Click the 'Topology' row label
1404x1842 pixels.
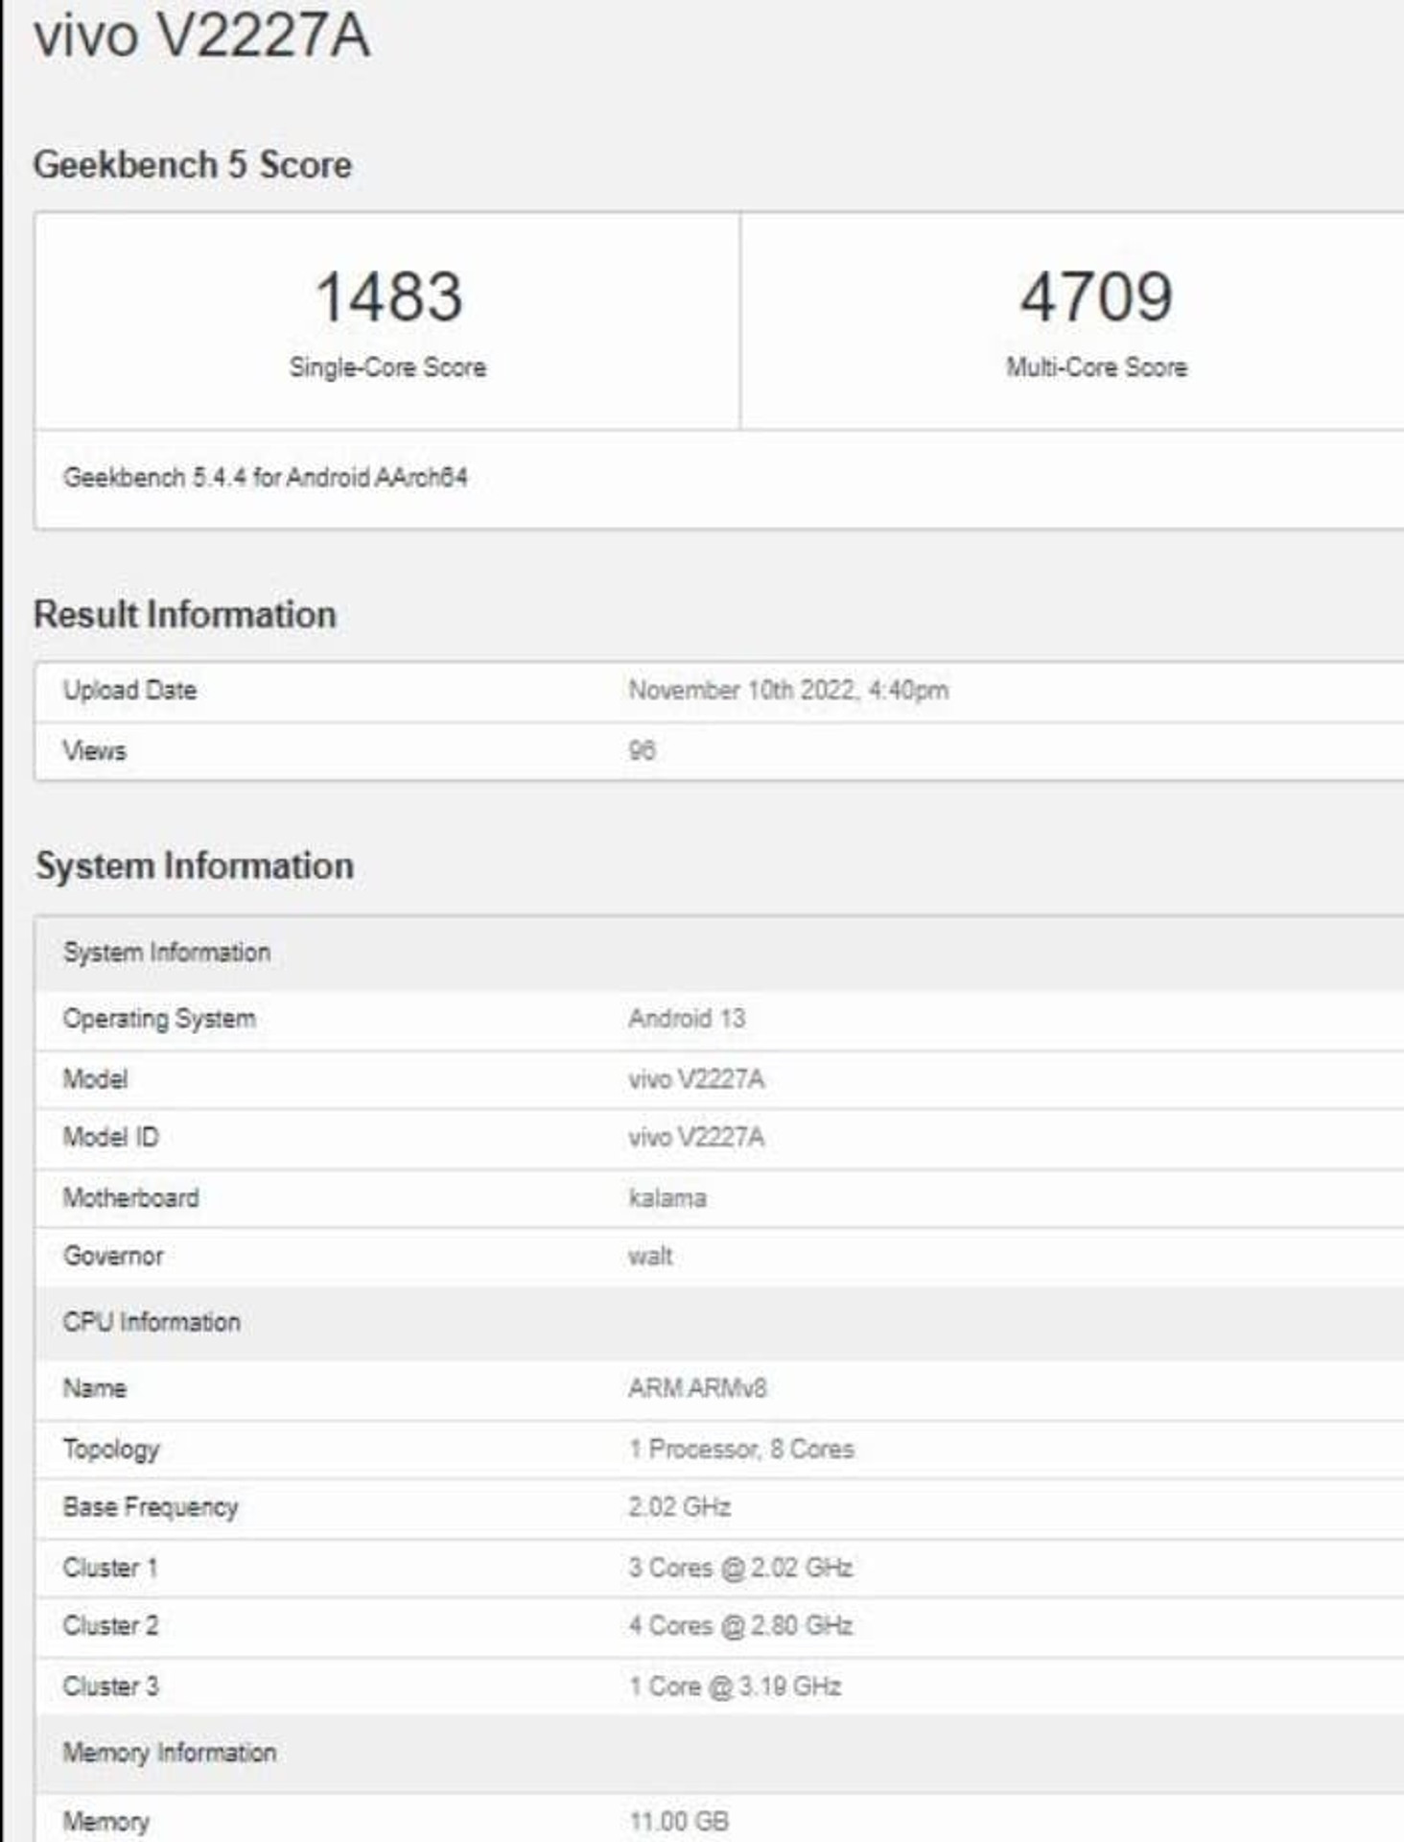(x=111, y=1450)
